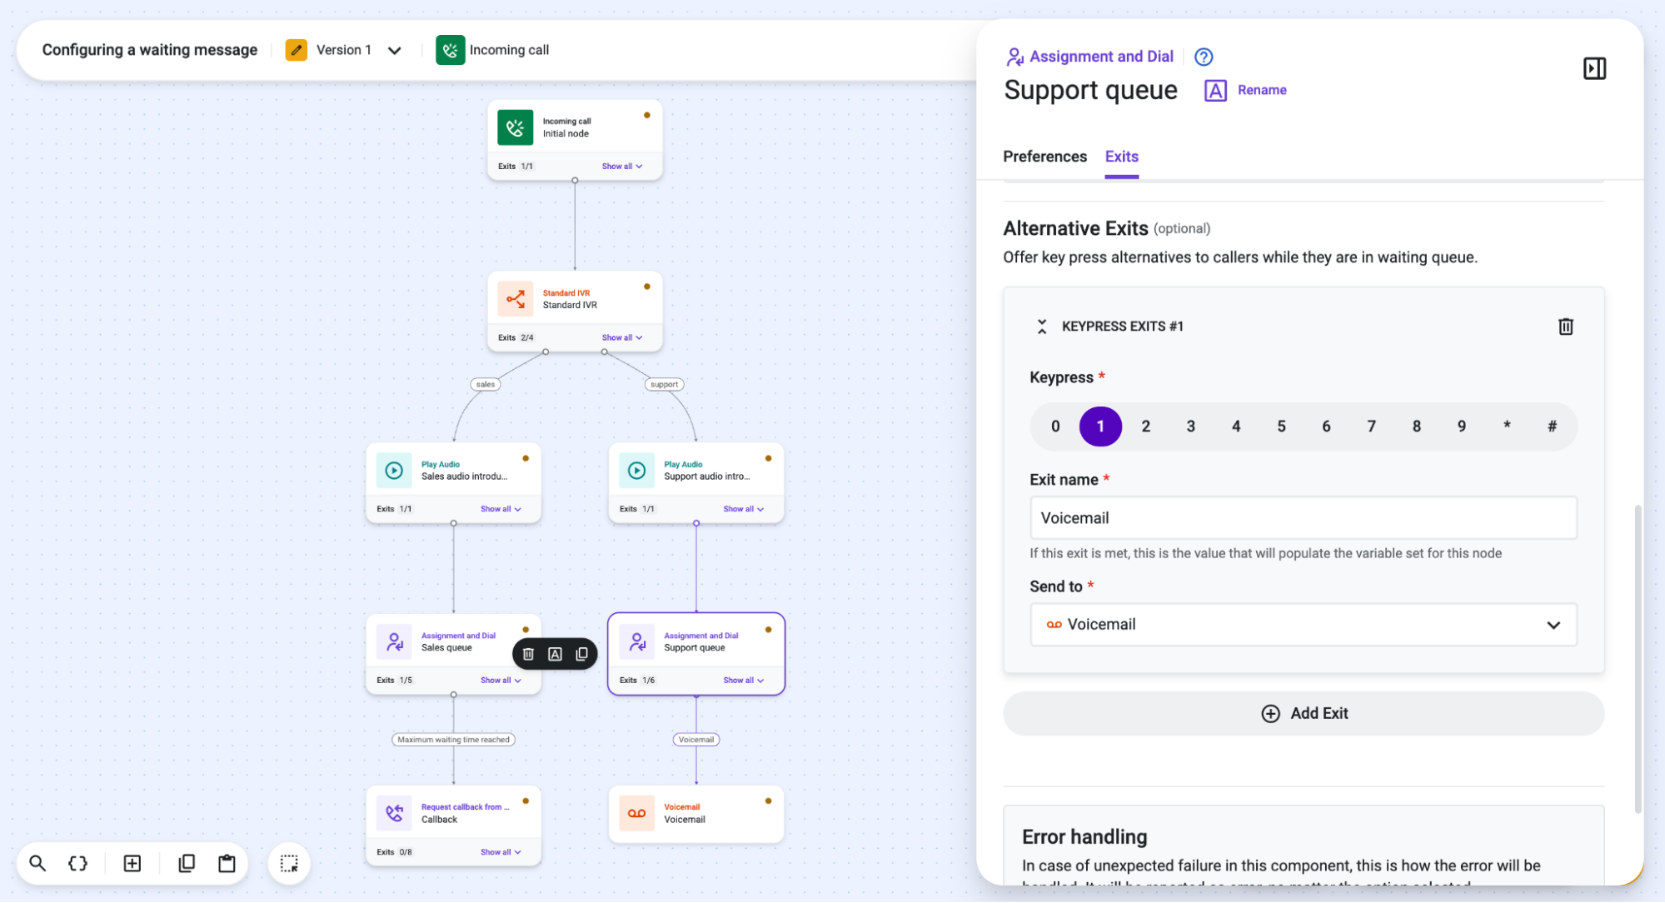
Task: Click the help question mark icon
Action: pos(1204,57)
